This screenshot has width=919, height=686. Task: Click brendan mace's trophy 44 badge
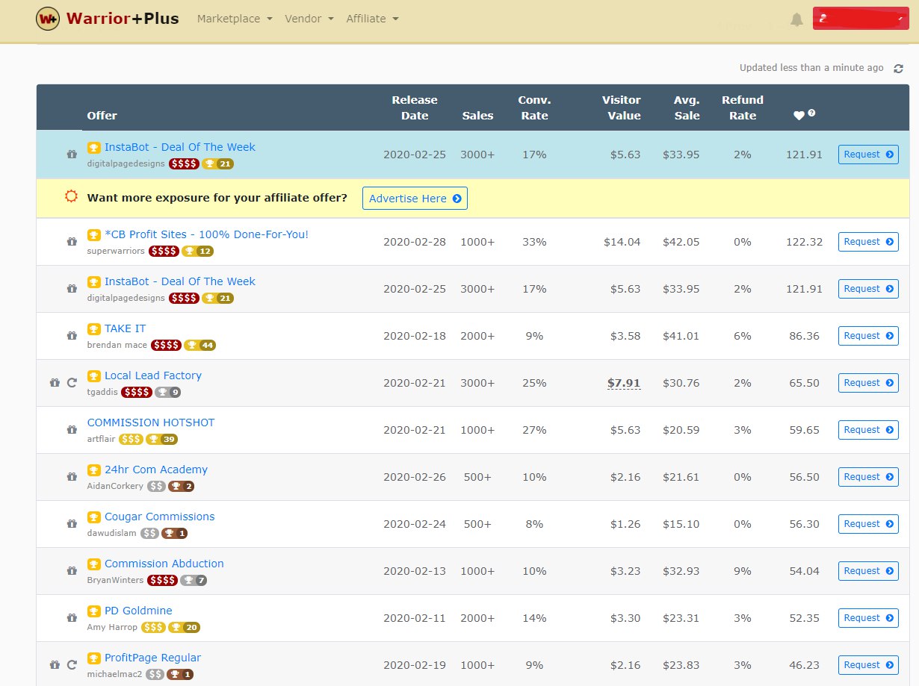pyautogui.click(x=200, y=346)
